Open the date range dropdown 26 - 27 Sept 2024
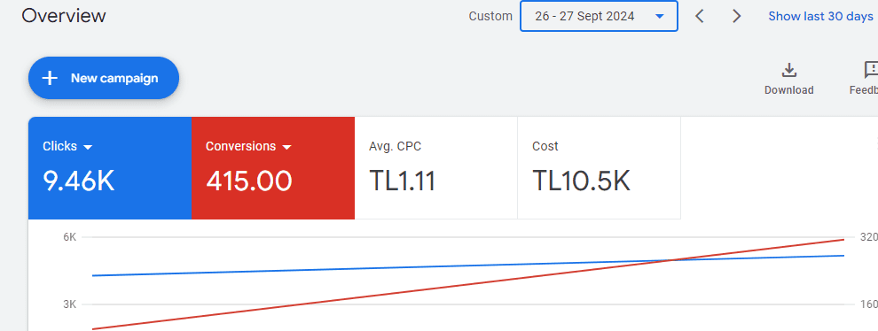The height and width of the screenshot is (331, 878). (599, 16)
